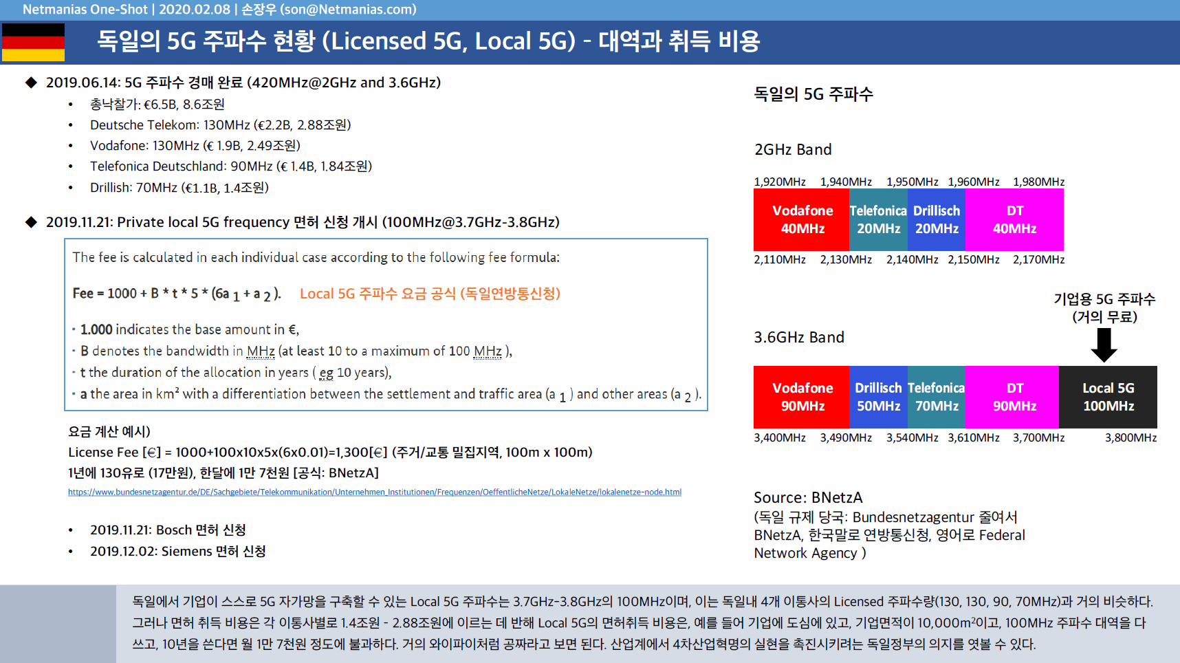Click the '총낙찰가: €6.5B' bullet

(157, 105)
